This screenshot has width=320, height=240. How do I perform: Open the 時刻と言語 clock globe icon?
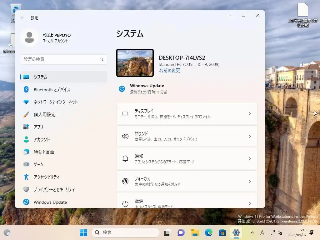tap(26, 152)
